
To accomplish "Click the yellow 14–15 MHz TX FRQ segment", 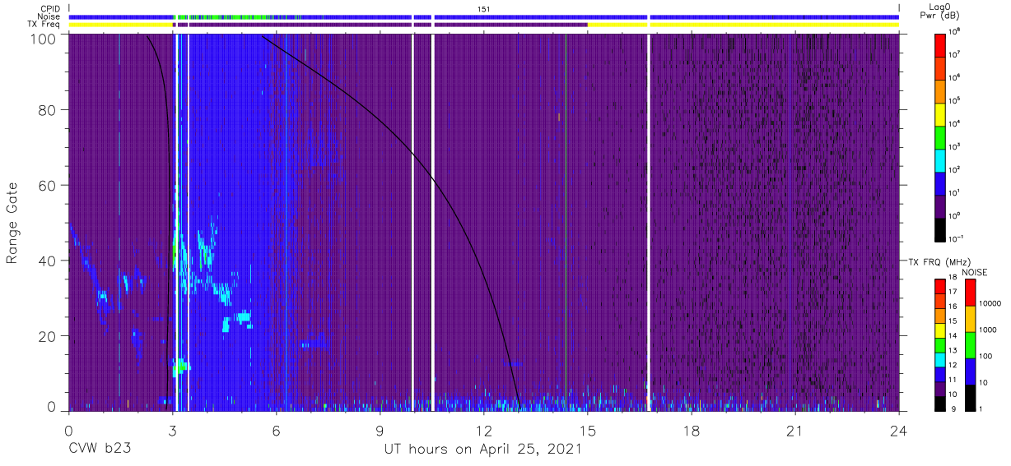I will (x=940, y=329).
